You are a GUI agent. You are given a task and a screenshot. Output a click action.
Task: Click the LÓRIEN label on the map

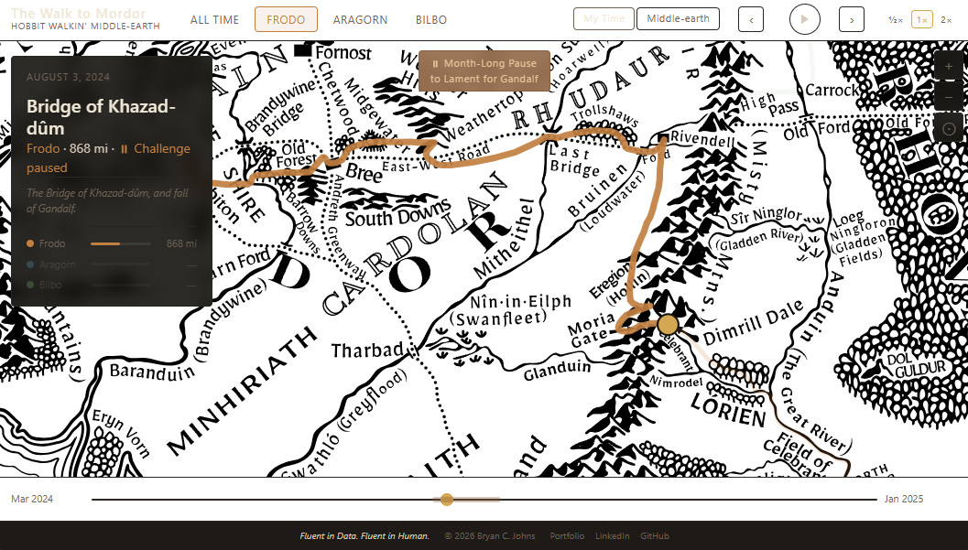(728, 411)
